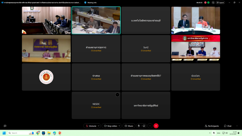Image resolution: width=242 pixels, height=136 pixels.
Task: Open audio options arrow next to Unmute
Action: [x=99, y=126]
